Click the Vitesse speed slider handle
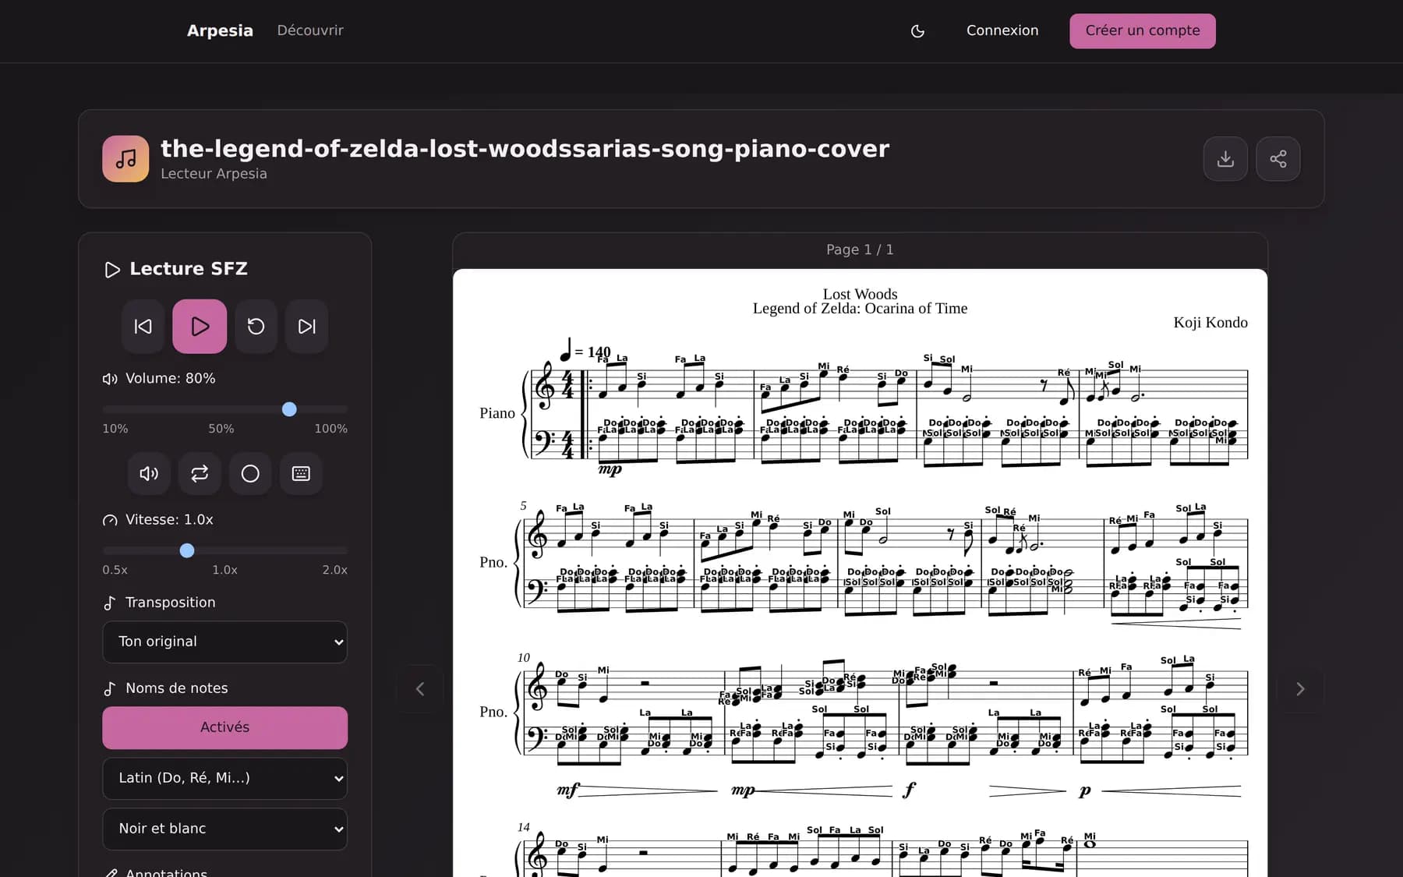Image resolution: width=1403 pixels, height=877 pixels. coord(187,550)
